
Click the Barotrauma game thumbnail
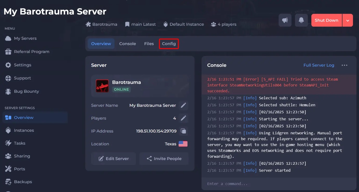tap(102, 86)
